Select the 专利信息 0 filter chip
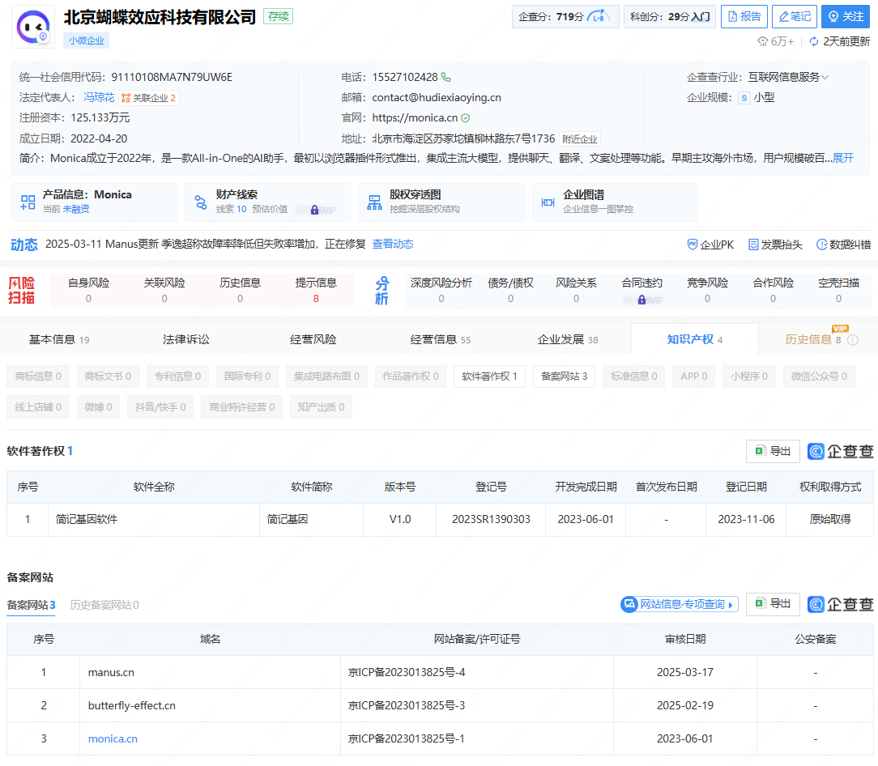Screen dimensions: 878x766 (x=177, y=377)
